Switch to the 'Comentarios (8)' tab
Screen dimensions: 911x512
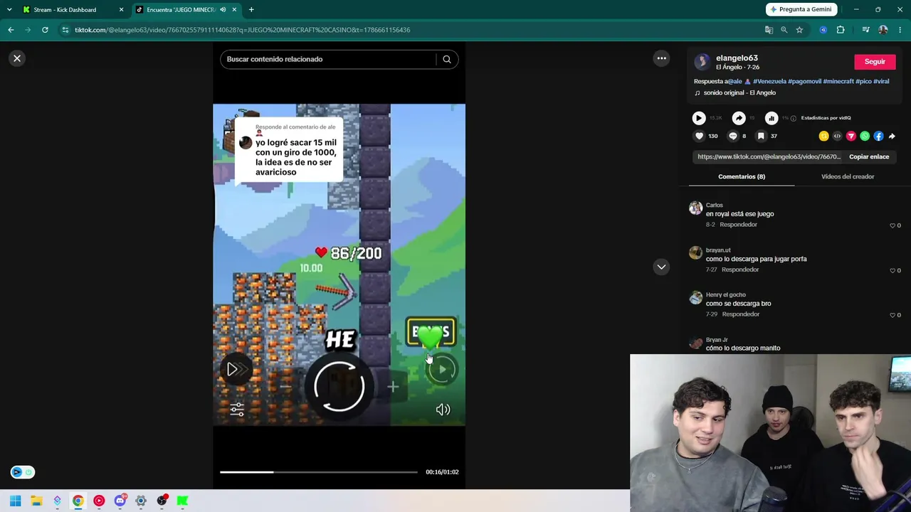click(742, 176)
